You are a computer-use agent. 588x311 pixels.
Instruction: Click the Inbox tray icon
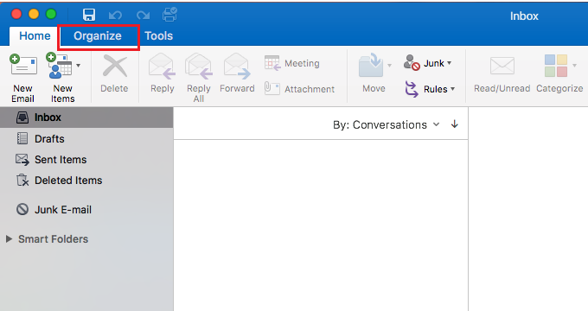[22, 117]
